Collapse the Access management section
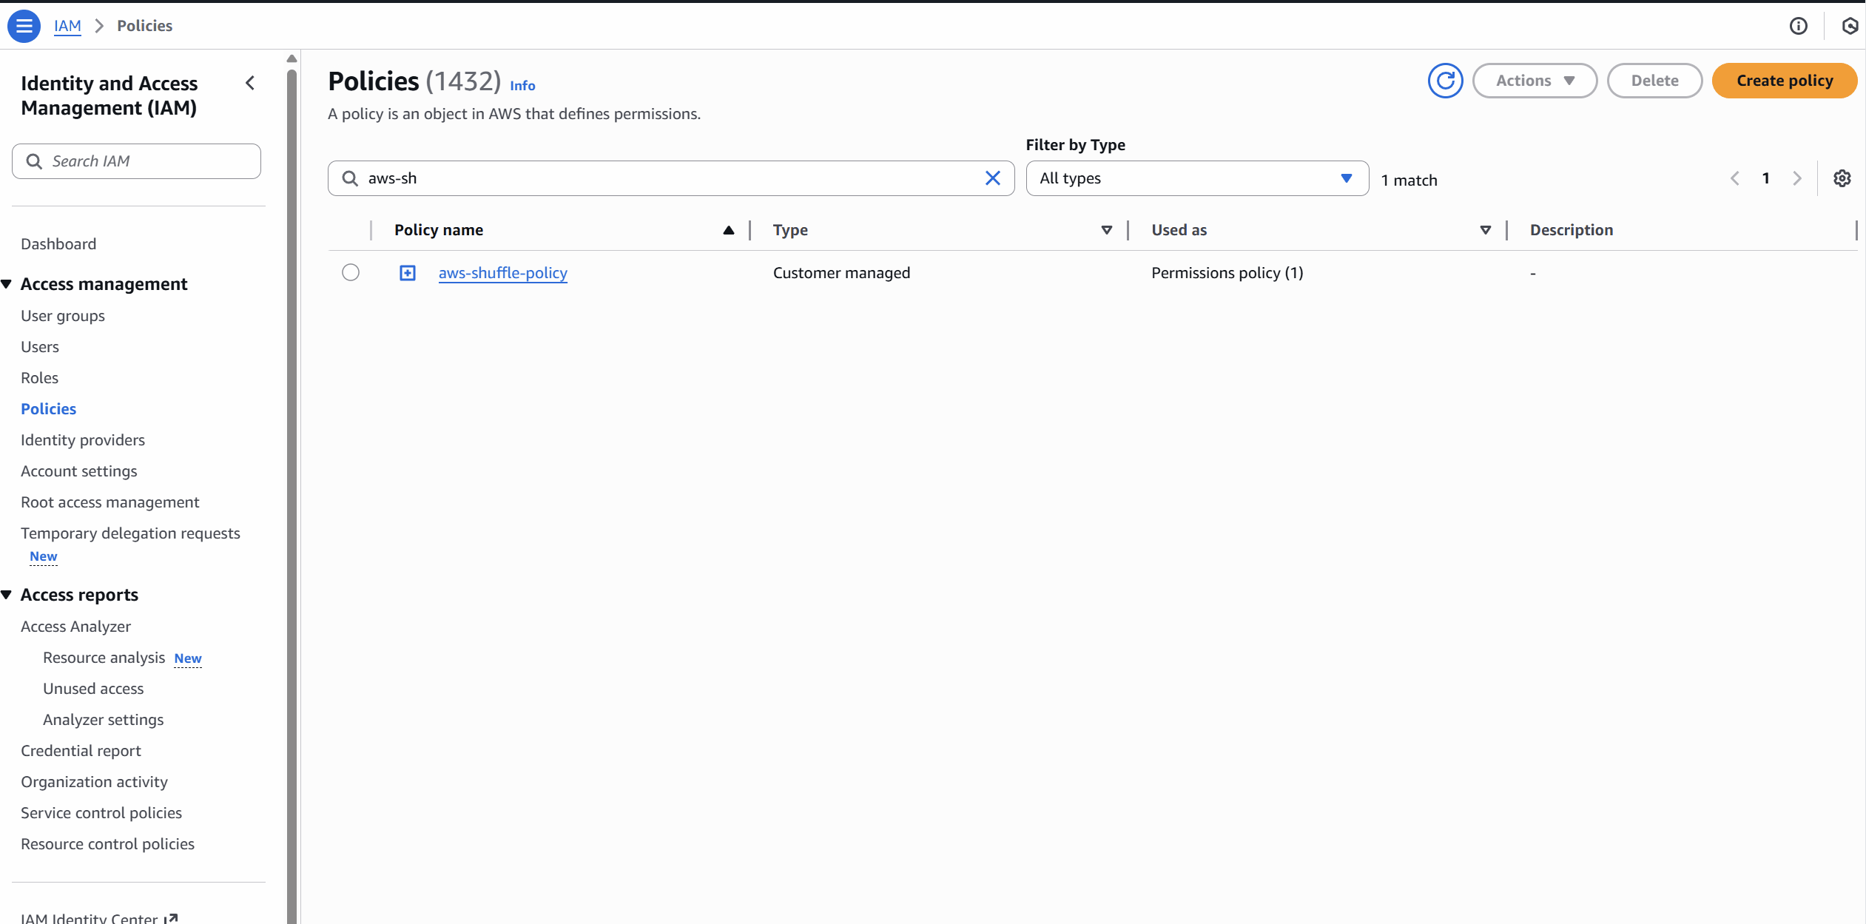 click(x=7, y=283)
